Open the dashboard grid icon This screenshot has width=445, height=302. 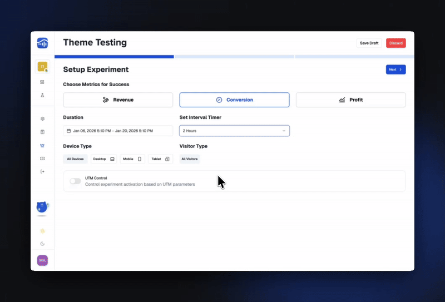coord(42,82)
